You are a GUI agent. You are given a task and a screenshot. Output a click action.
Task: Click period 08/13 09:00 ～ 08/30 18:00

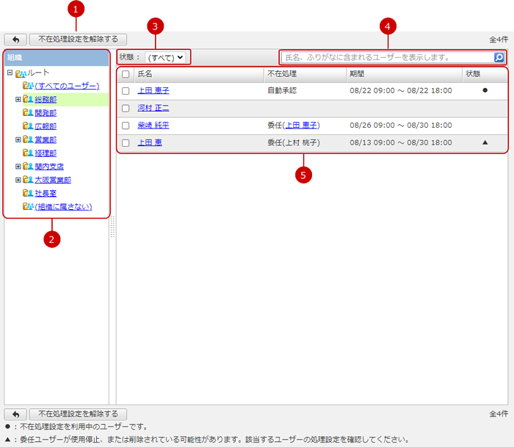click(x=401, y=142)
